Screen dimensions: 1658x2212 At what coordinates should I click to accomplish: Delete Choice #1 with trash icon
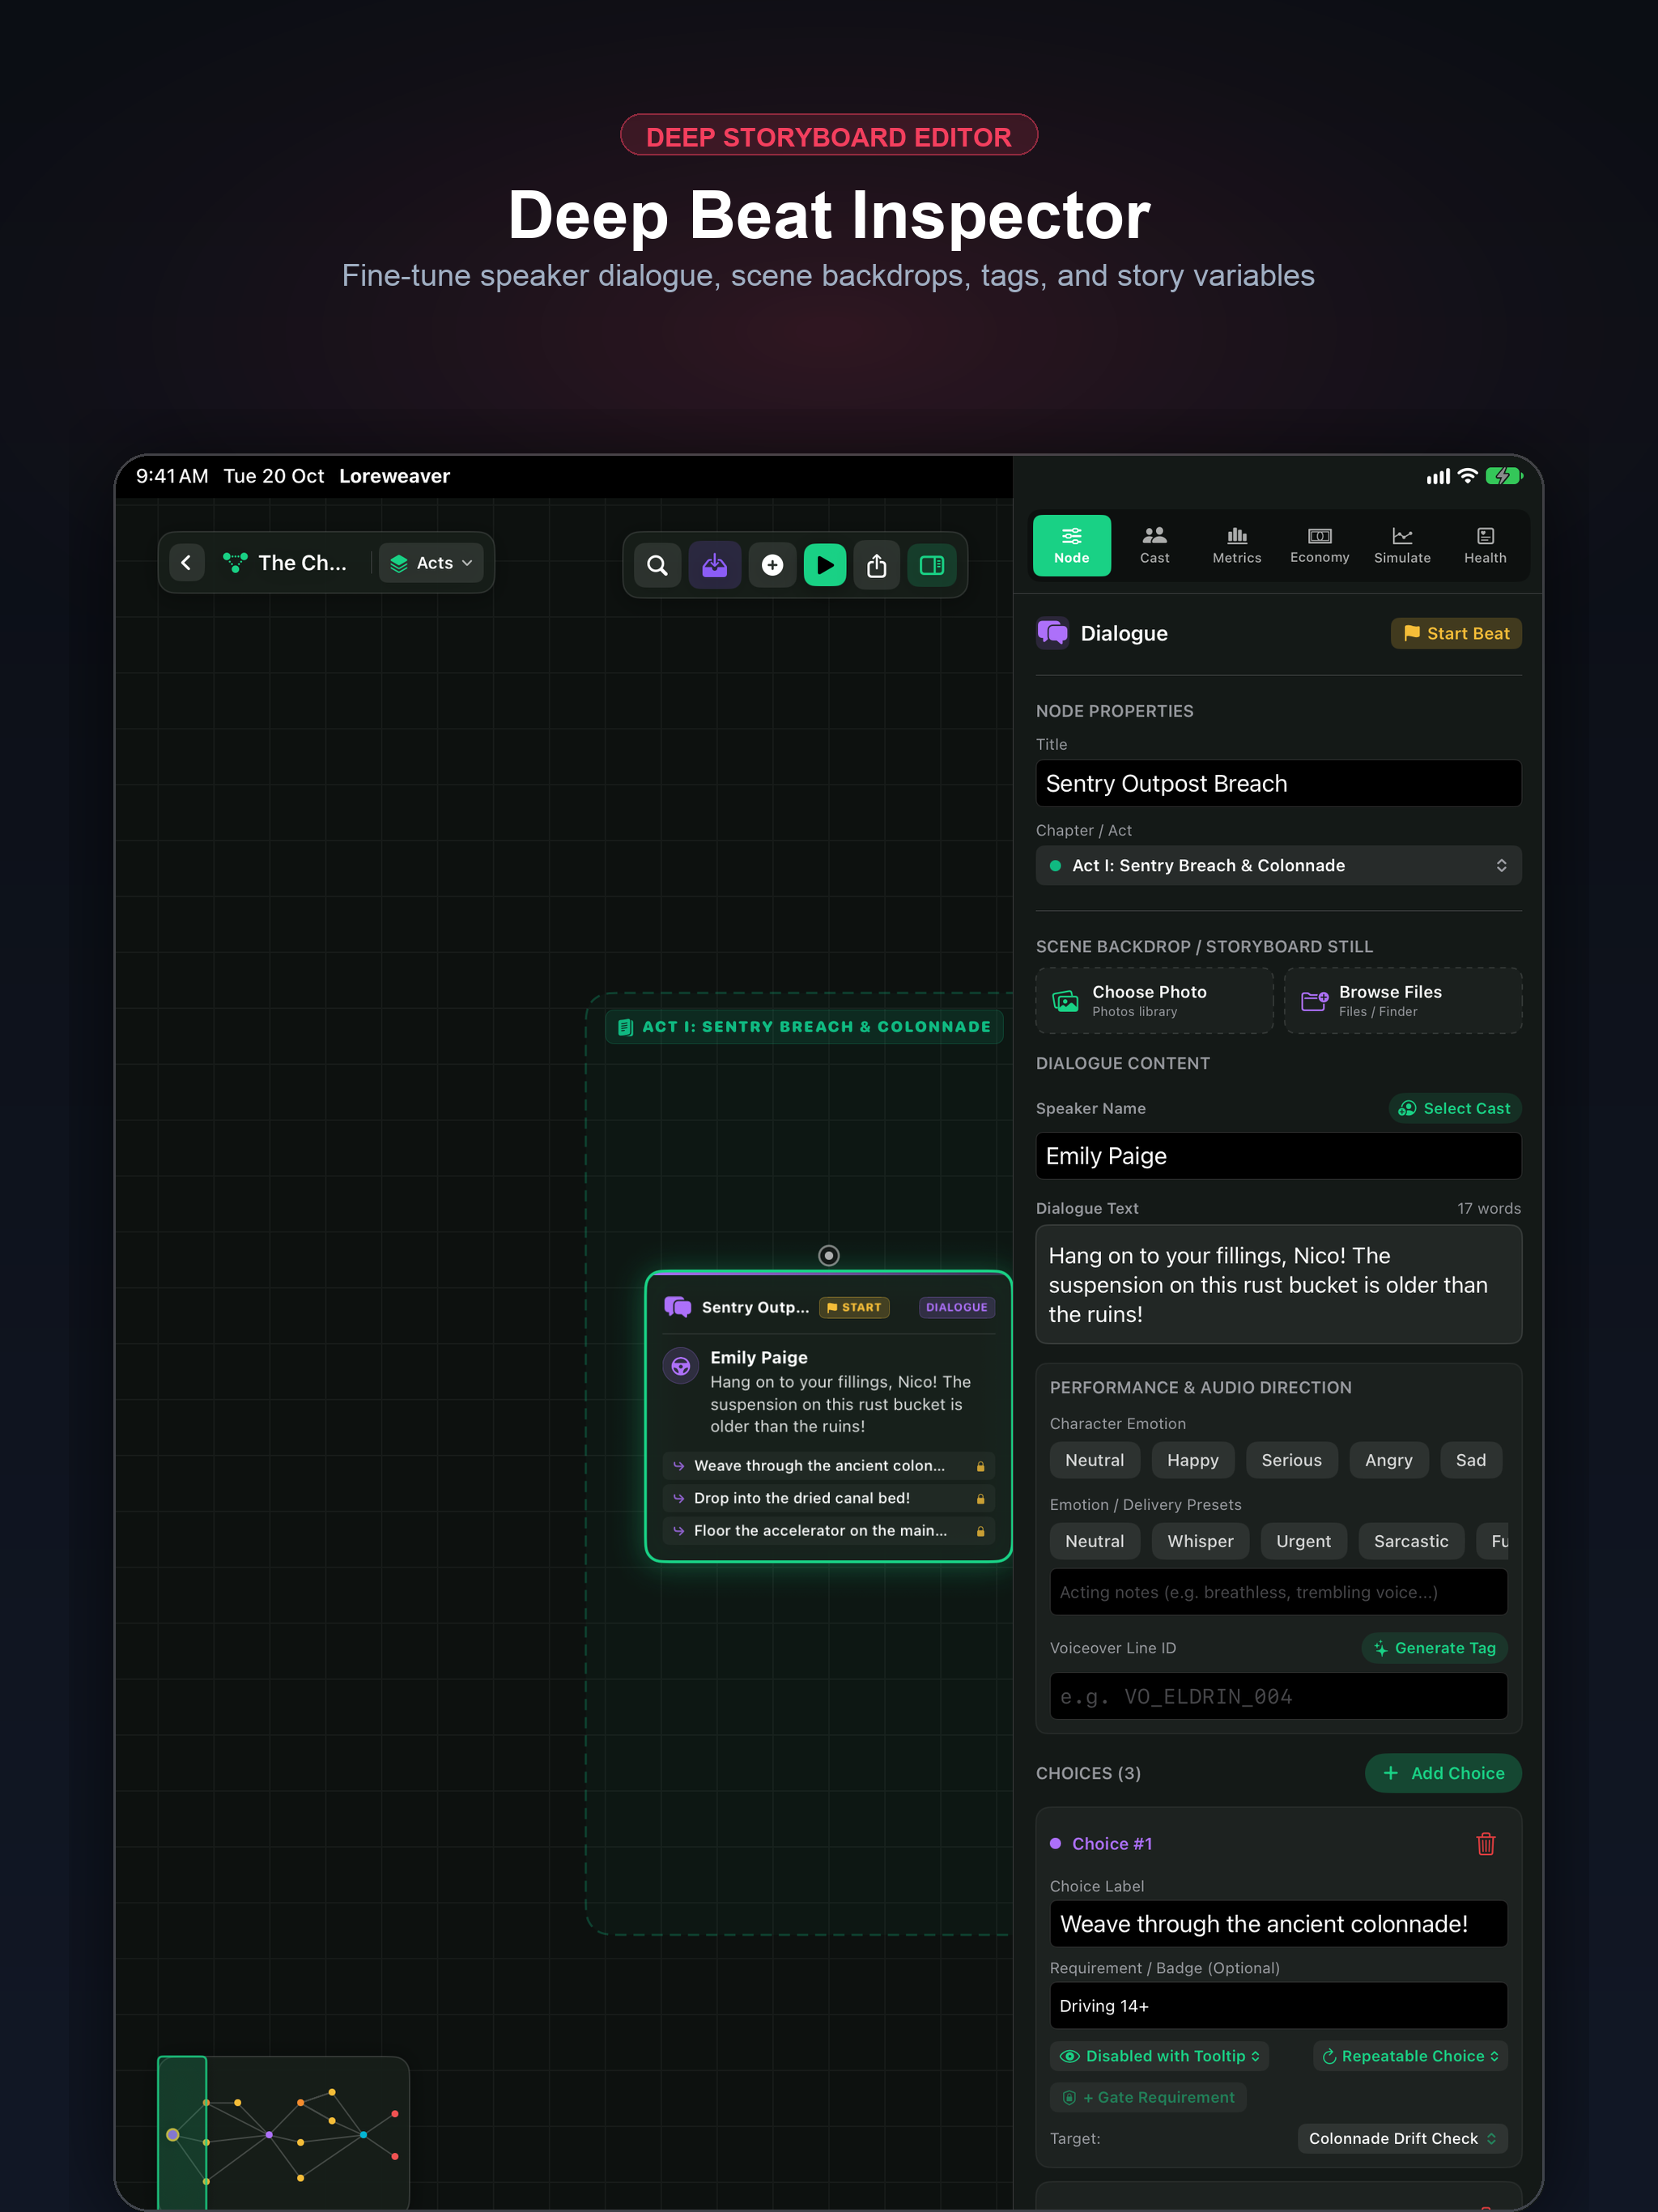(1486, 1843)
